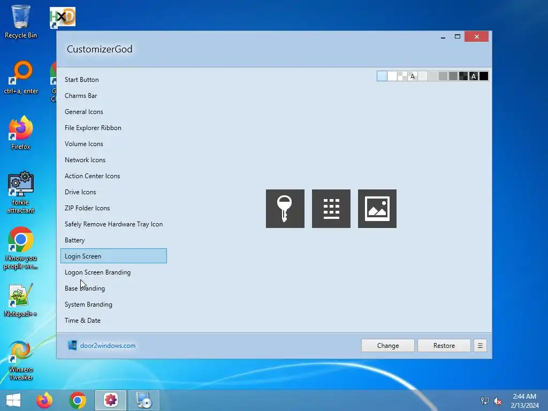The height and width of the screenshot is (411, 548).
Task: Open 'ctrl+a, enter' desktop shortcut
Action: 21,78
